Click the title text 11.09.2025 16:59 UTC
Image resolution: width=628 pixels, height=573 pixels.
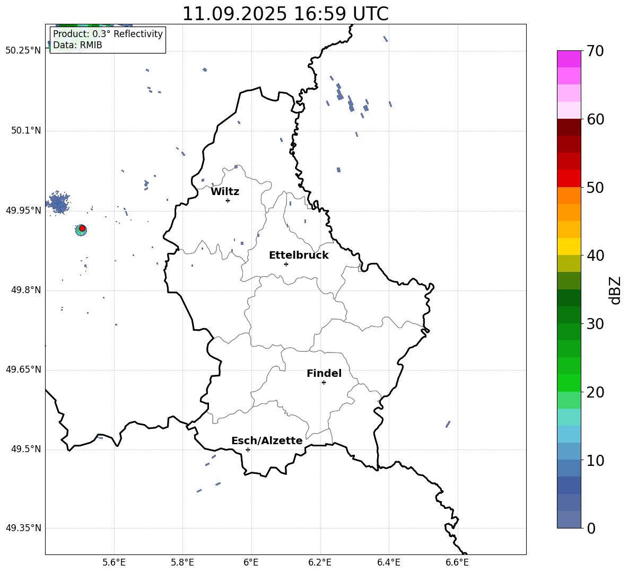click(x=285, y=14)
